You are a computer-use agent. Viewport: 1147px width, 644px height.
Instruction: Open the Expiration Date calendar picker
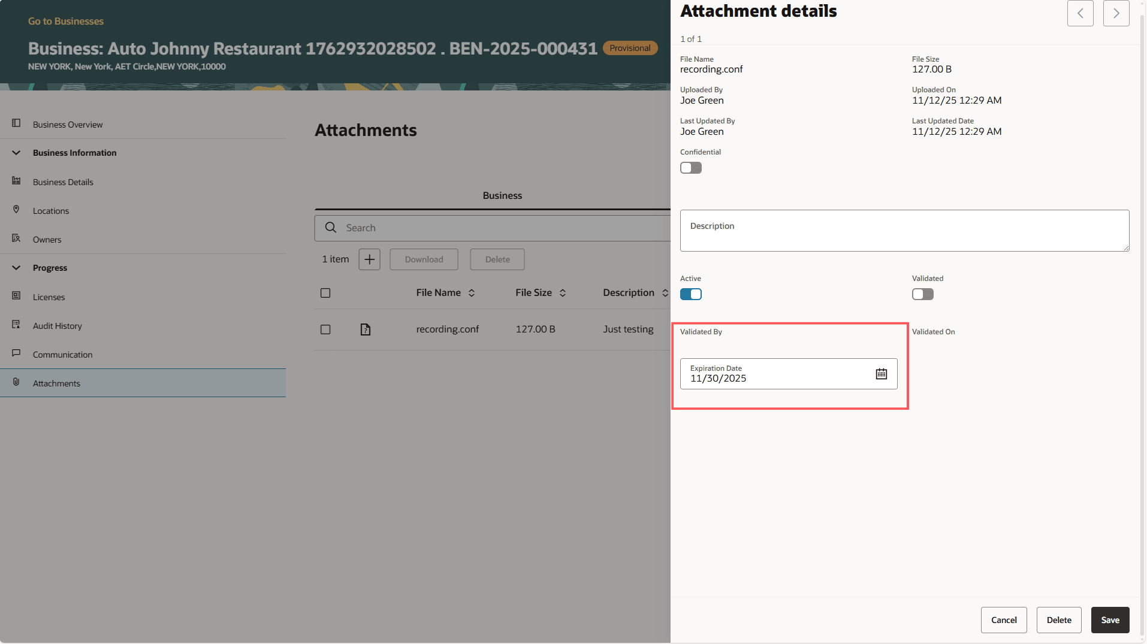[881, 373]
